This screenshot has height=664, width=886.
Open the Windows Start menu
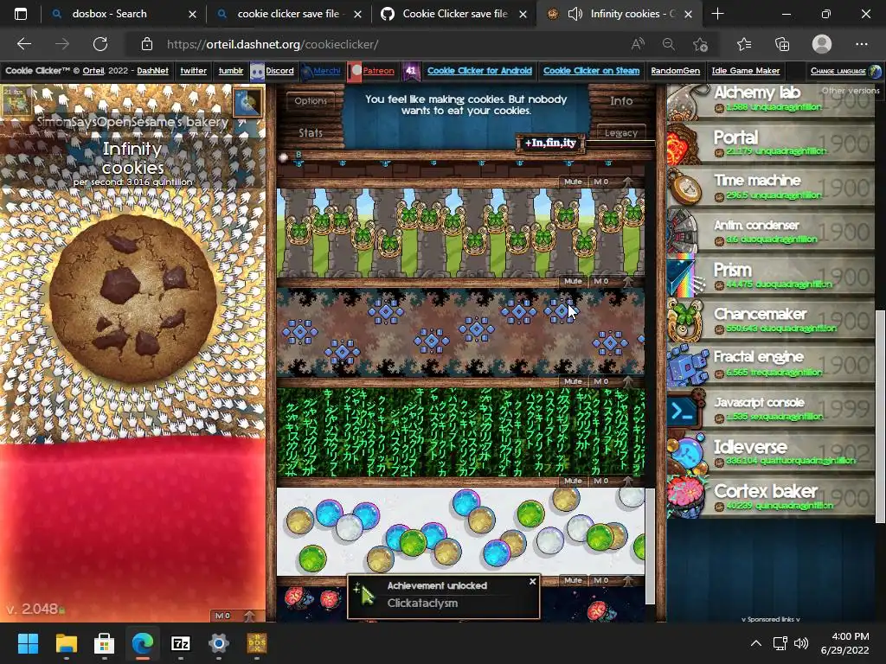click(x=28, y=643)
